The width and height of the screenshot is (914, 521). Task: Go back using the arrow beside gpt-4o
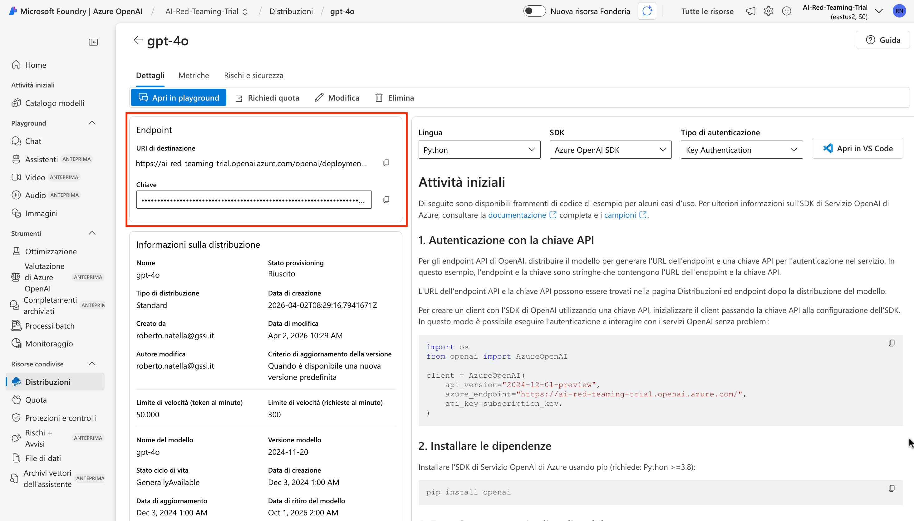[138, 40]
